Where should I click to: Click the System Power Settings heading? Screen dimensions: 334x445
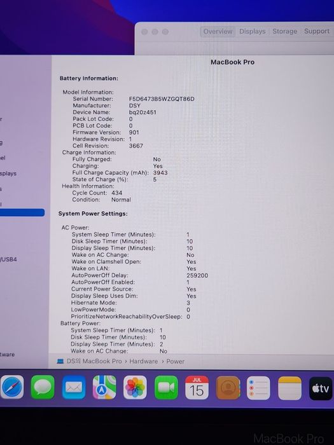click(x=93, y=214)
